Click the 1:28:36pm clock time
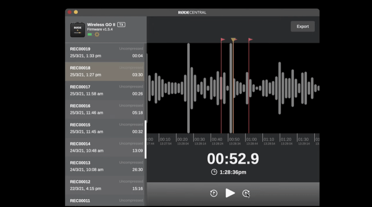This screenshot has width=372, height=207. pyautogui.click(x=233, y=172)
